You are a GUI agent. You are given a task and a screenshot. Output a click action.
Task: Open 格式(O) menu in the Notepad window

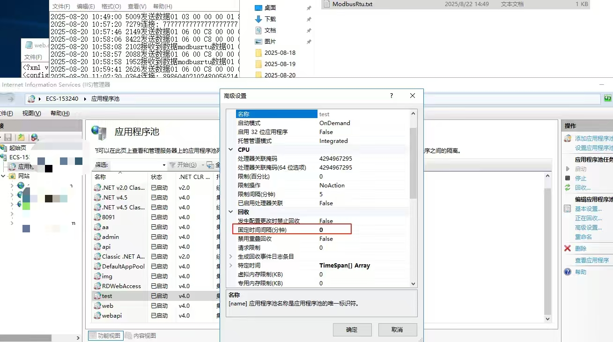coord(111,7)
